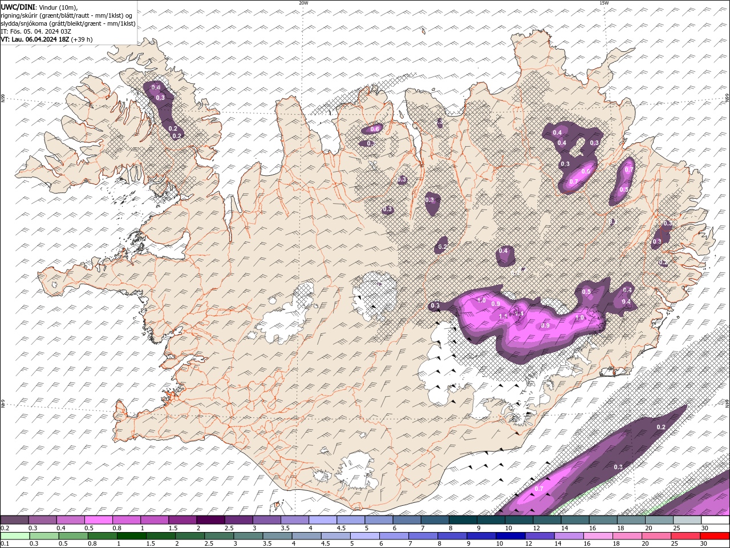
Task: Select the green 0.8 rain-scale swatch
Action: 102,536
